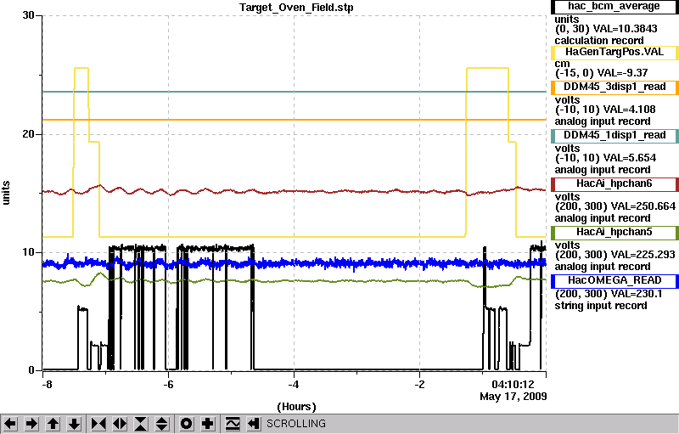Screen dimensions: 679x434
Task: Select the HacAi_hpchan5 legend entry
Action: point(614,233)
